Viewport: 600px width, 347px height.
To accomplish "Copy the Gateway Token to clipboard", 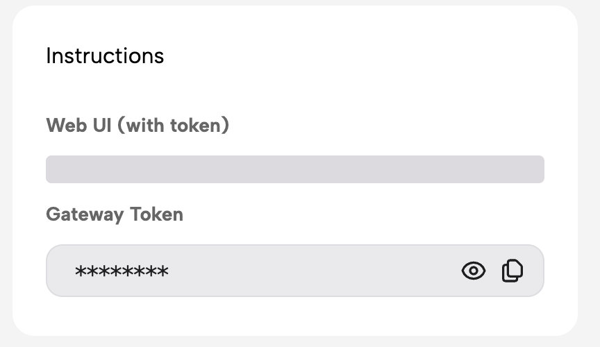I will (x=512, y=271).
